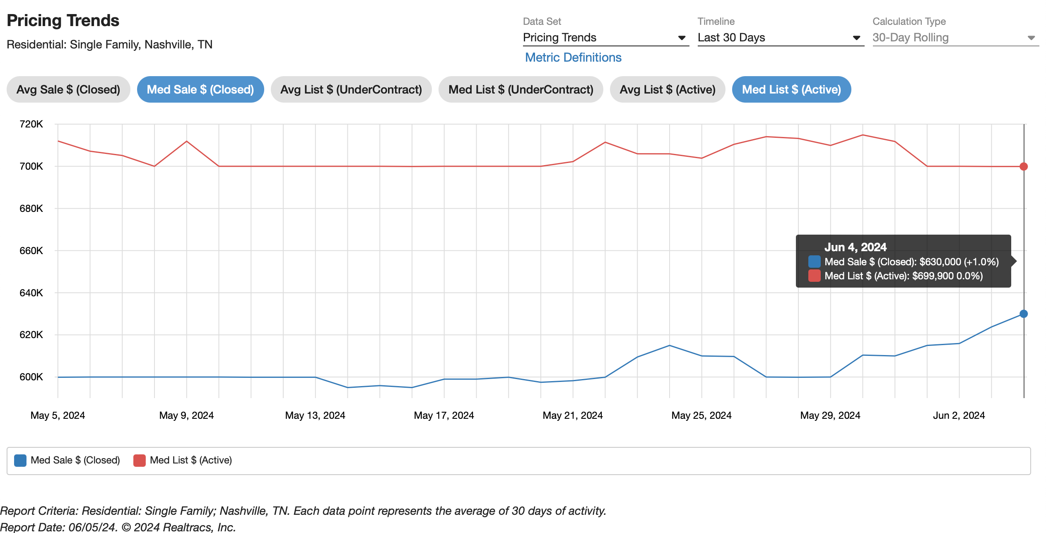This screenshot has height=533, width=1046.
Task: Enable Avg List $ (UnderContract) metric
Action: (x=351, y=89)
